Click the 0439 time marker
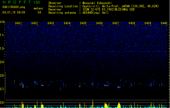170x108 pixels. (x=148, y=23)
